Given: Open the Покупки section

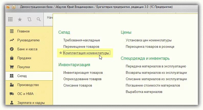Looking at the screenshot, I should click(24, 67).
